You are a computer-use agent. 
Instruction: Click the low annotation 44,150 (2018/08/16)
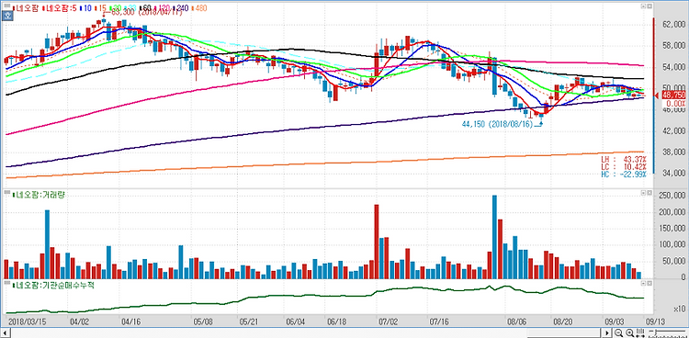pyautogui.click(x=497, y=125)
